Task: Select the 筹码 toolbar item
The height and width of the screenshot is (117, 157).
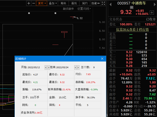Action: 63,3
